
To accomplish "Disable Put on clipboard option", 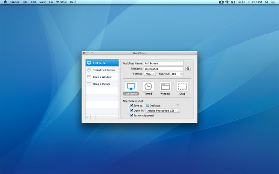I will click(131, 116).
